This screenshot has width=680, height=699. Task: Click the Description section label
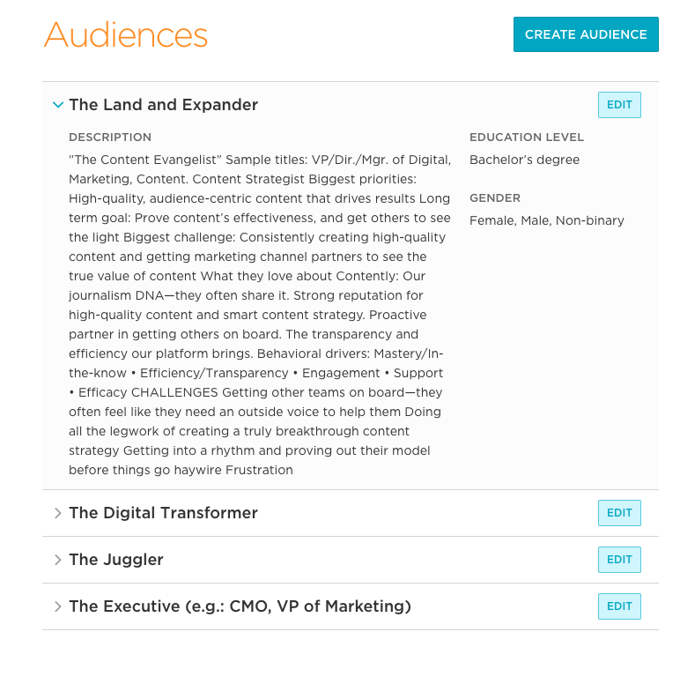[110, 138]
